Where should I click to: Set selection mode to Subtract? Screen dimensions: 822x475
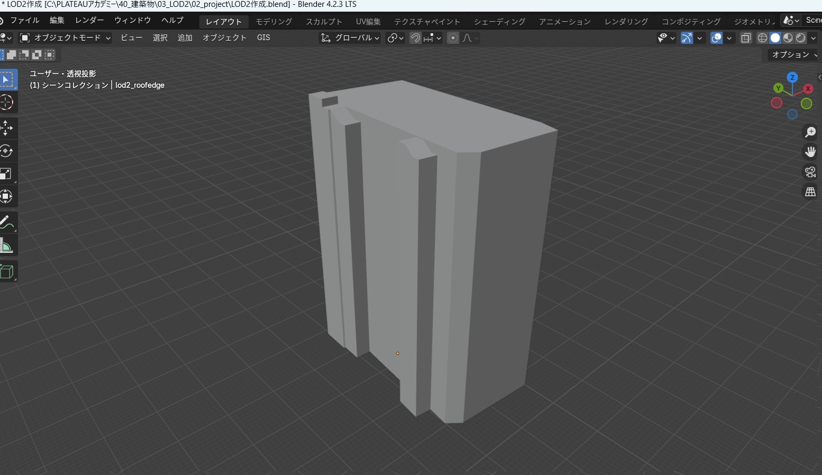point(24,54)
